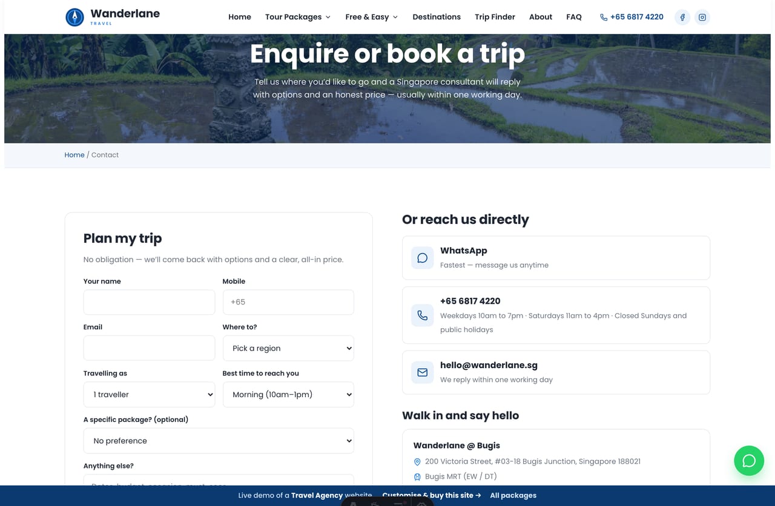The height and width of the screenshot is (506, 775).
Task: Click the envelope icon beside hello@wanderlane.sg
Action: point(423,372)
